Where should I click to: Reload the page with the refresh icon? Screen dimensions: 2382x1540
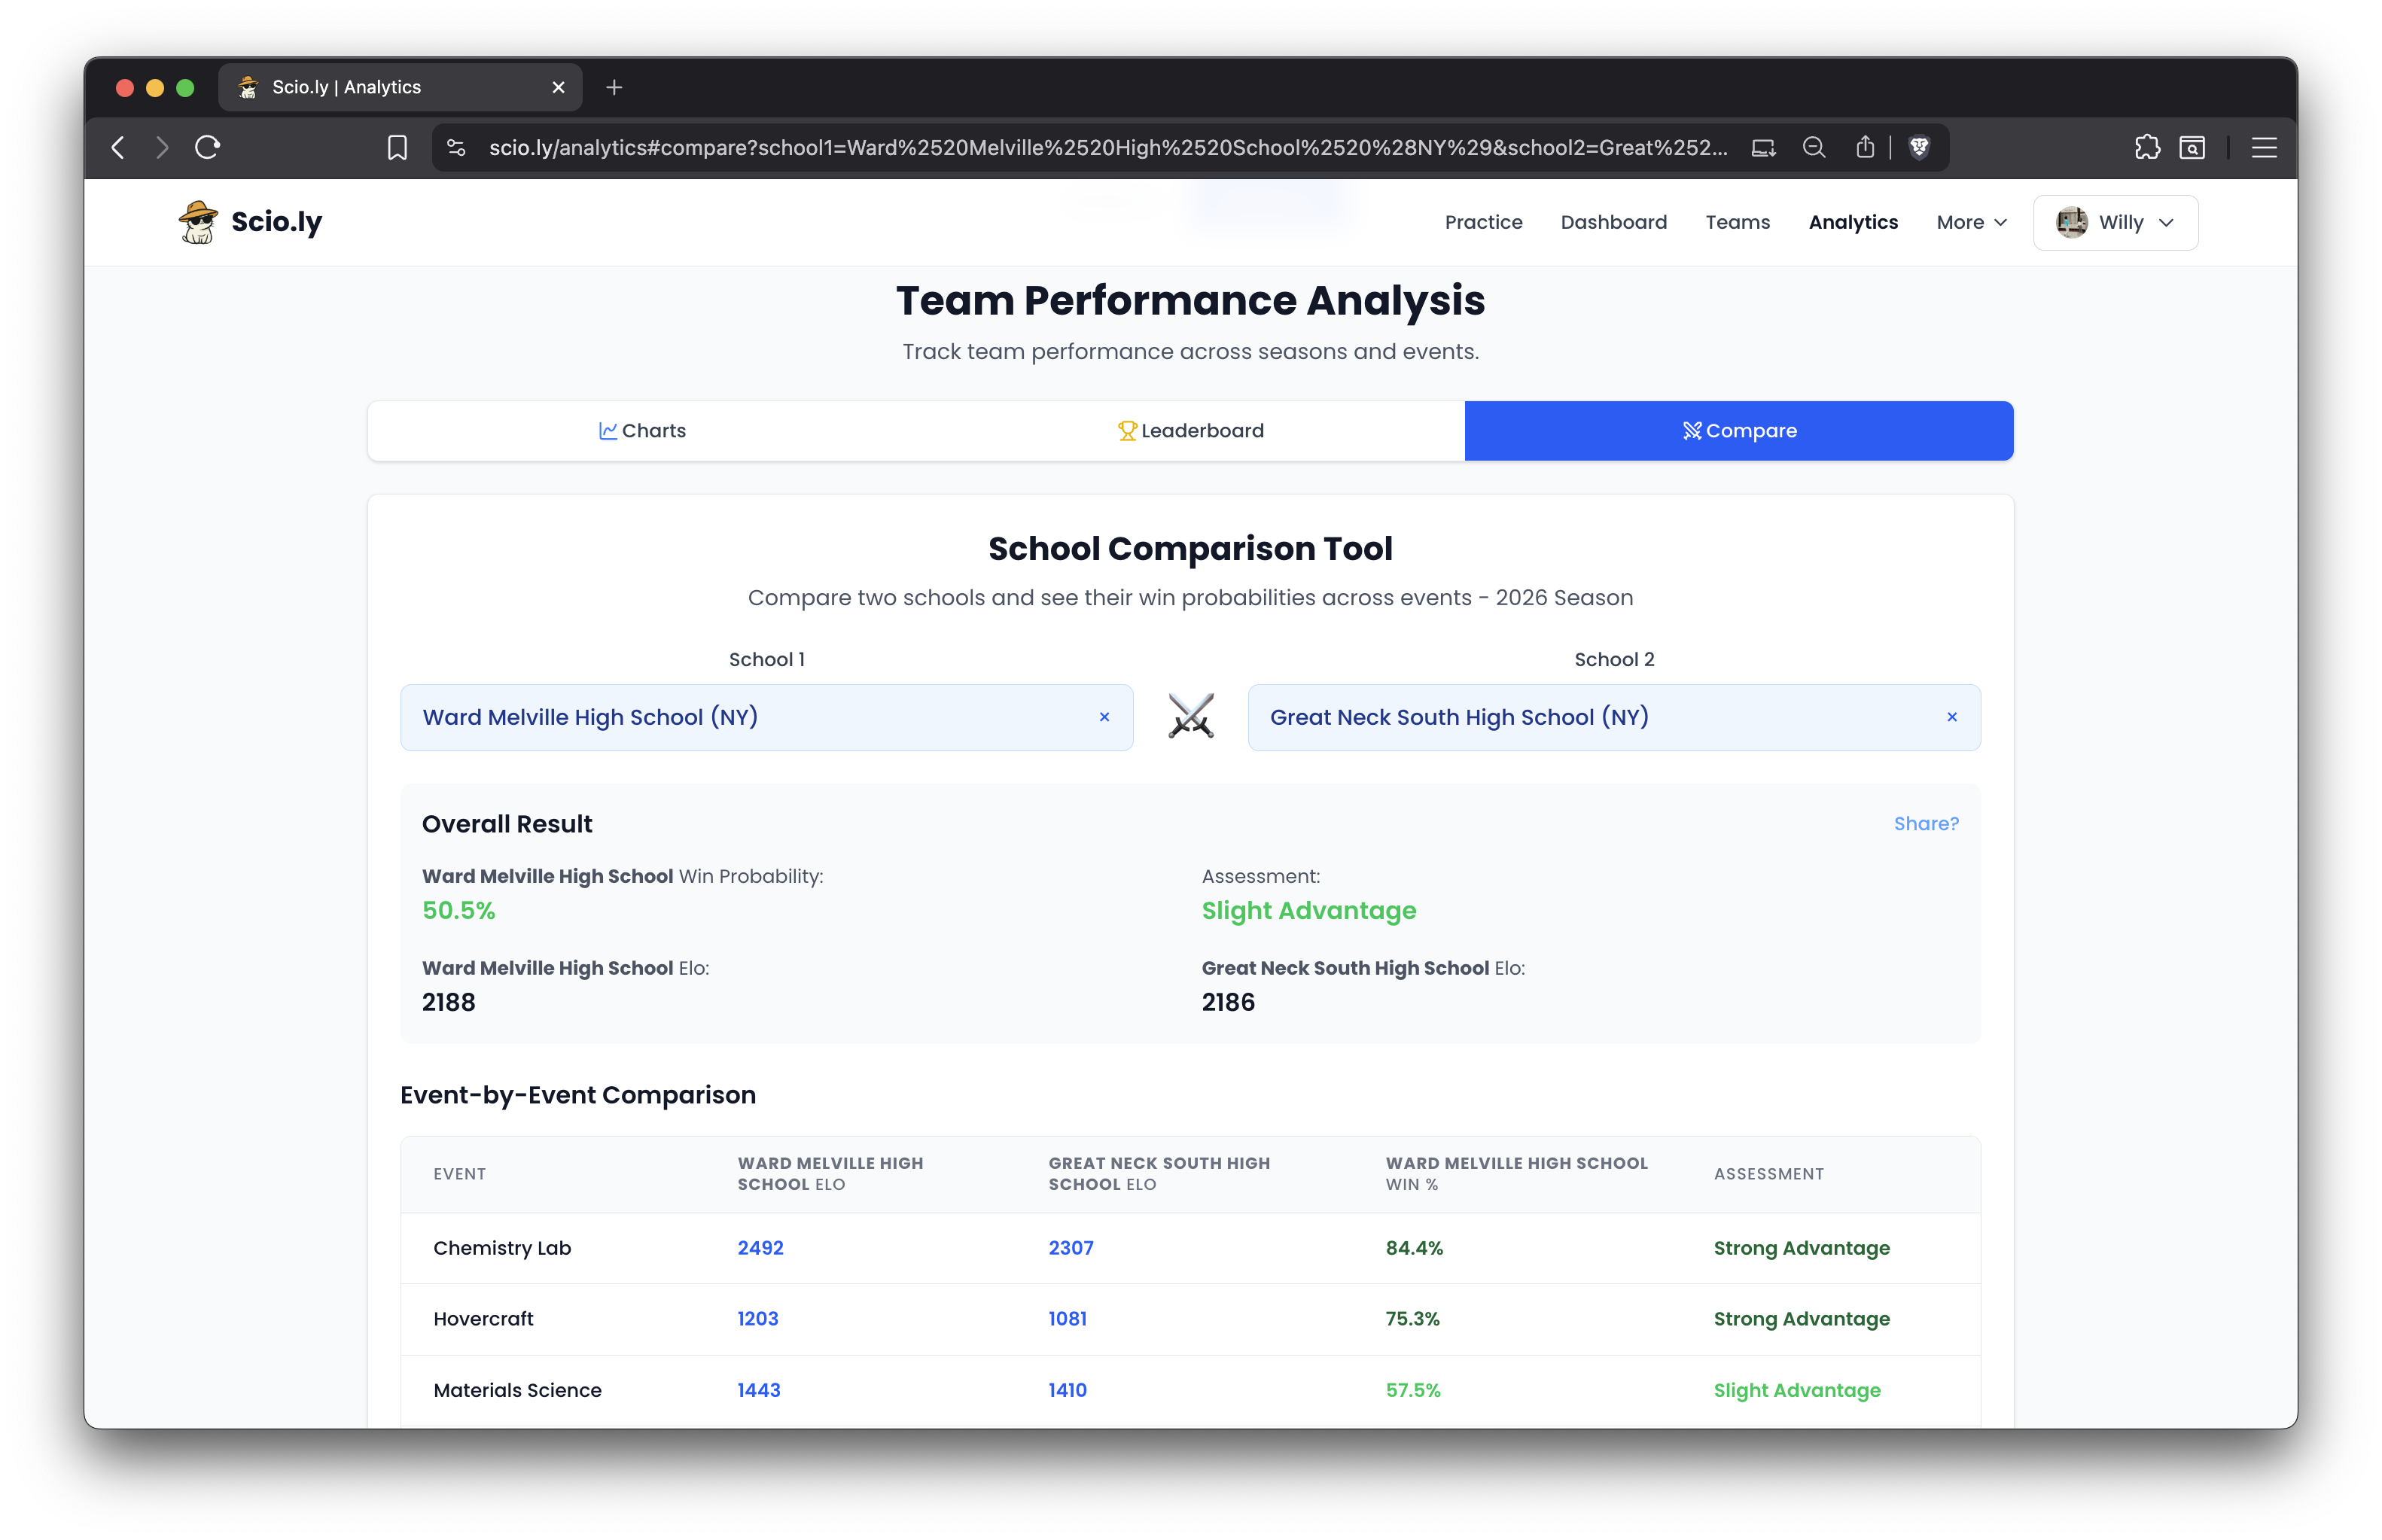click(x=207, y=148)
